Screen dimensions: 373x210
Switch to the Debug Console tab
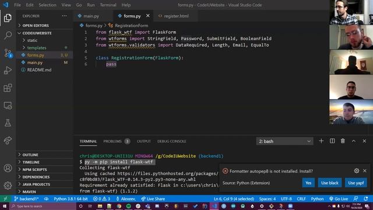[171, 141]
